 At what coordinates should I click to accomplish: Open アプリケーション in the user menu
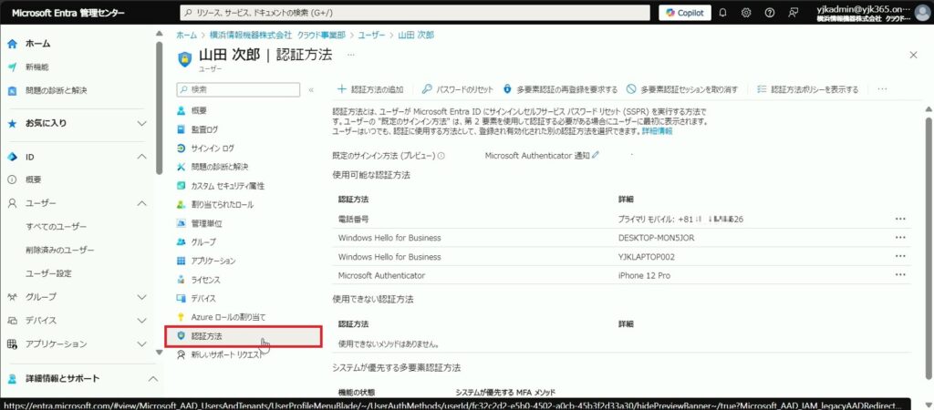[213, 261]
